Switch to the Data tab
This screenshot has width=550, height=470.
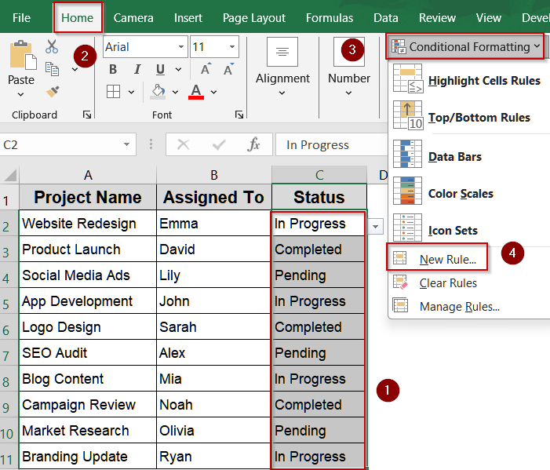click(386, 18)
